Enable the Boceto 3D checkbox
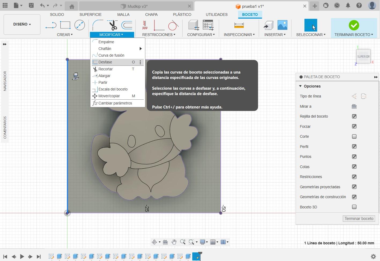Screen dimensions: 380x261 pyautogui.click(x=354, y=207)
